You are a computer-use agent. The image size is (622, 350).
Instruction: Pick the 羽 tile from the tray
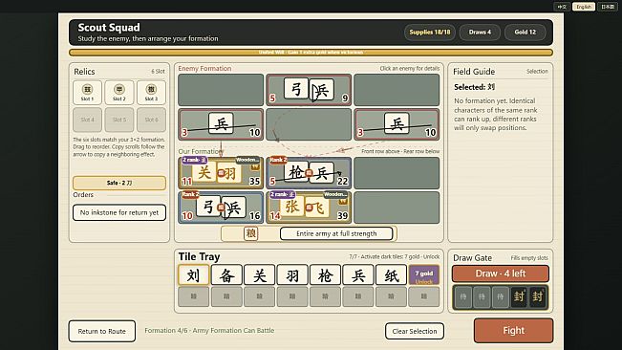pos(292,274)
